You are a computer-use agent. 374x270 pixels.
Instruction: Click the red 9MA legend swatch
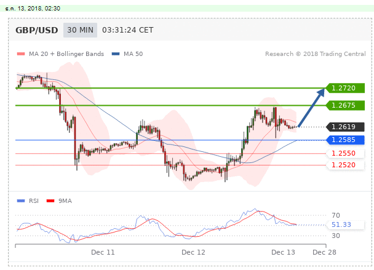pos(50,201)
